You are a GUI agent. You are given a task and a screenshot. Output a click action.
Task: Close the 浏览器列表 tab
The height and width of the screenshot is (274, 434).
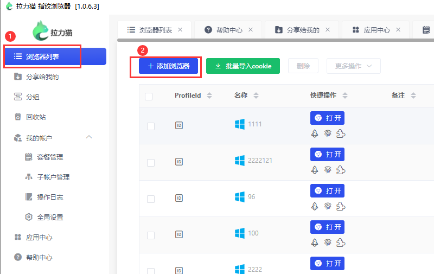[180, 30]
